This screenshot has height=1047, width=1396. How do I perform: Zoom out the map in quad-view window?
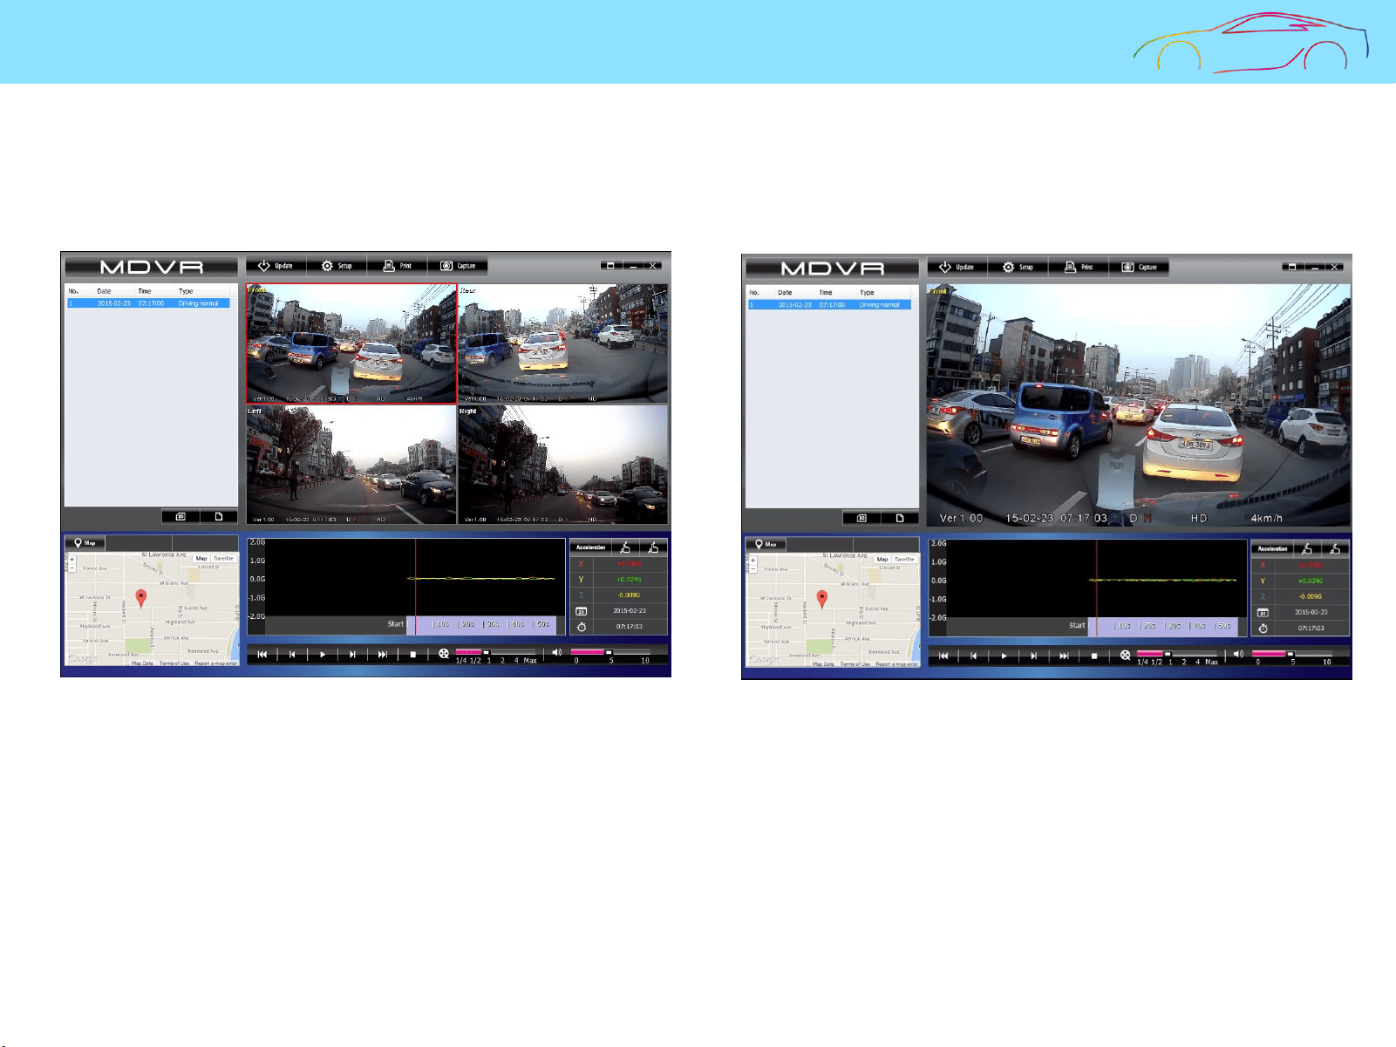pos(72,568)
